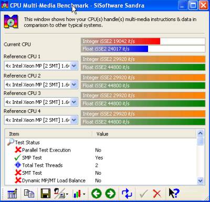Select the SMP Test row label
Image resolution: width=210 pixels, height=202 pixels.
click(32, 157)
